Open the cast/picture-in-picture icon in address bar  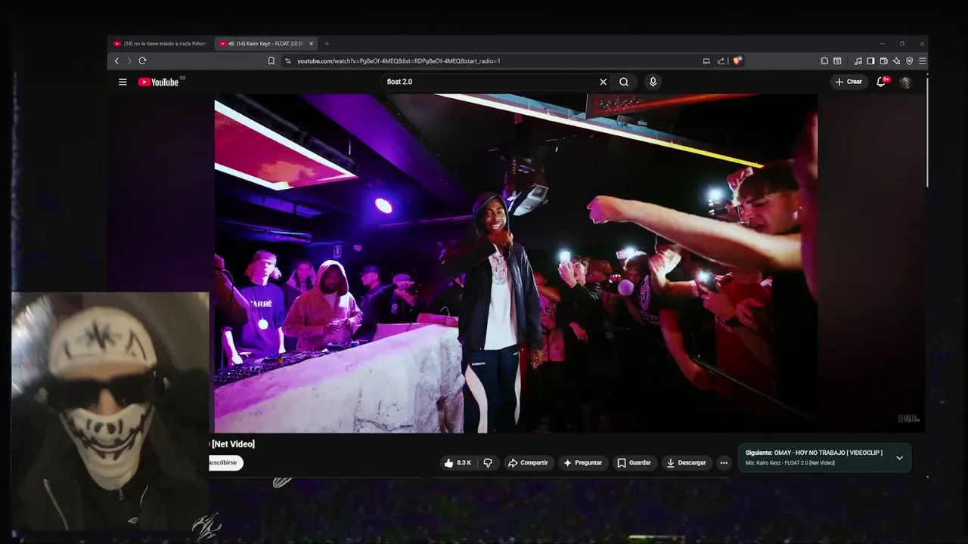click(706, 60)
